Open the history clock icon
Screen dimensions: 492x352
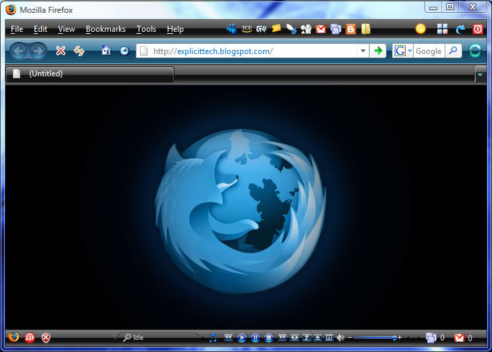click(x=124, y=51)
